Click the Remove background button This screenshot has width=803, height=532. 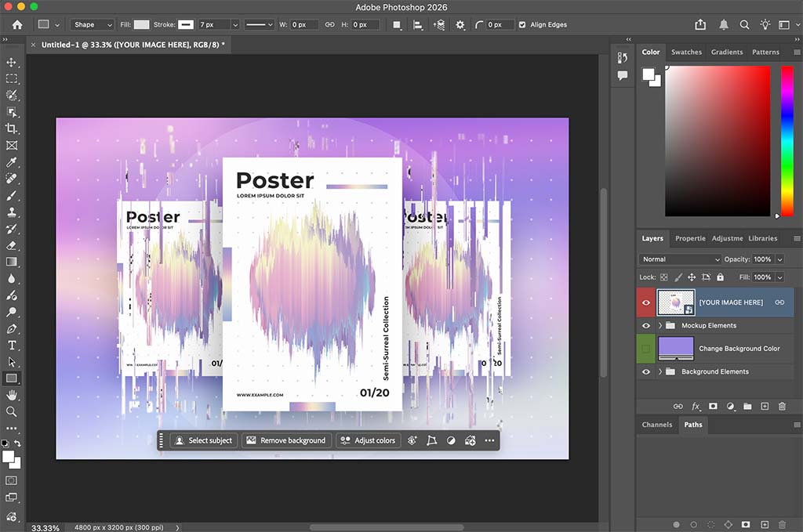point(287,440)
